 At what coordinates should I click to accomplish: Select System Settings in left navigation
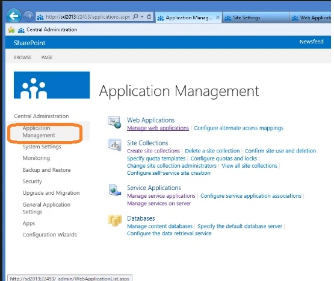(x=42, y=147)
